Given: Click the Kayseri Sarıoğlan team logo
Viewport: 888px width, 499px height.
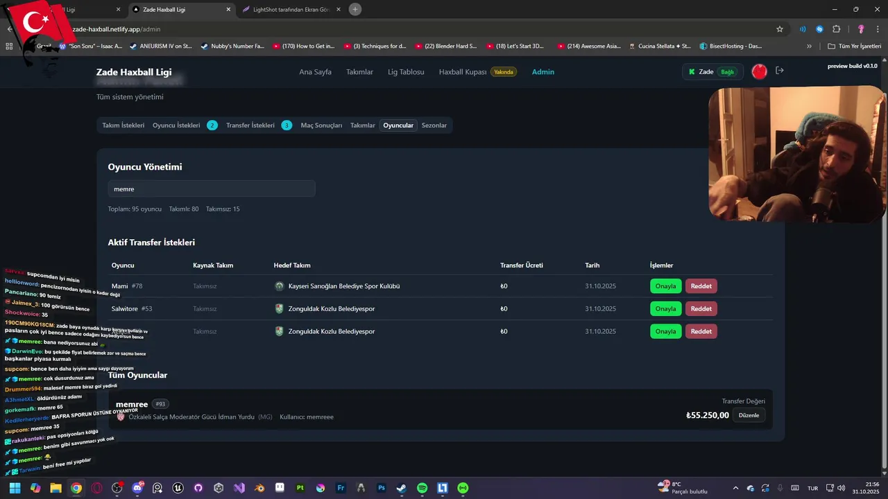Looking at the screenshot, I should click(x=279, y=286).
